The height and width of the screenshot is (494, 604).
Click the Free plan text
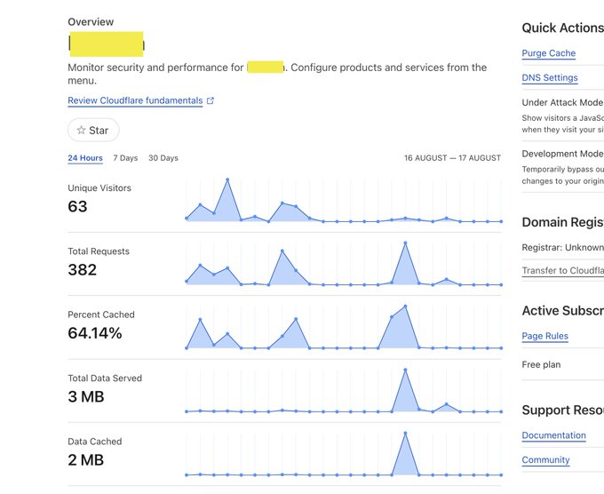point(541,364)
